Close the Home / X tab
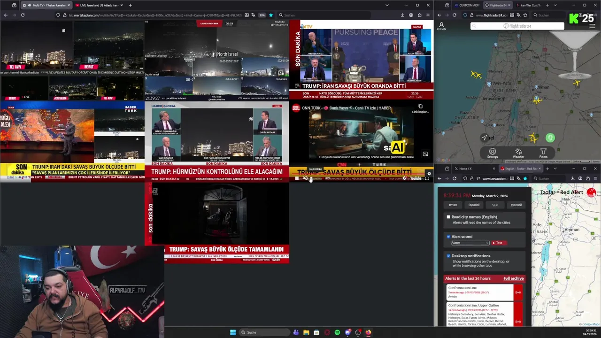601x338 pixels. [x=493, y=169]
